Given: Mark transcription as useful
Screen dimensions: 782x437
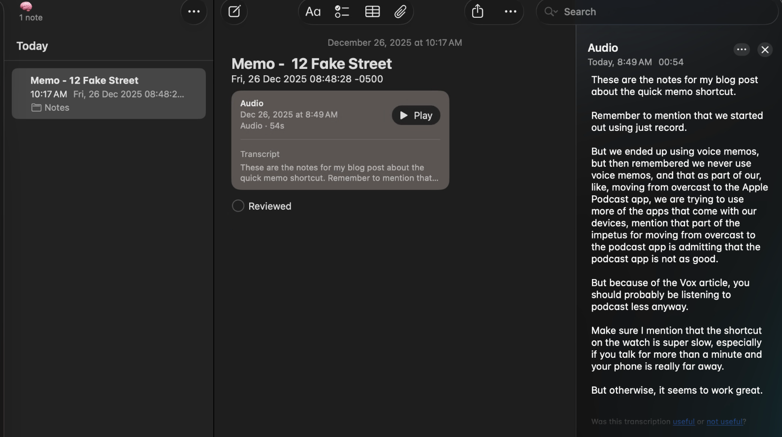Looking at the screenshot, I should 684,422.
